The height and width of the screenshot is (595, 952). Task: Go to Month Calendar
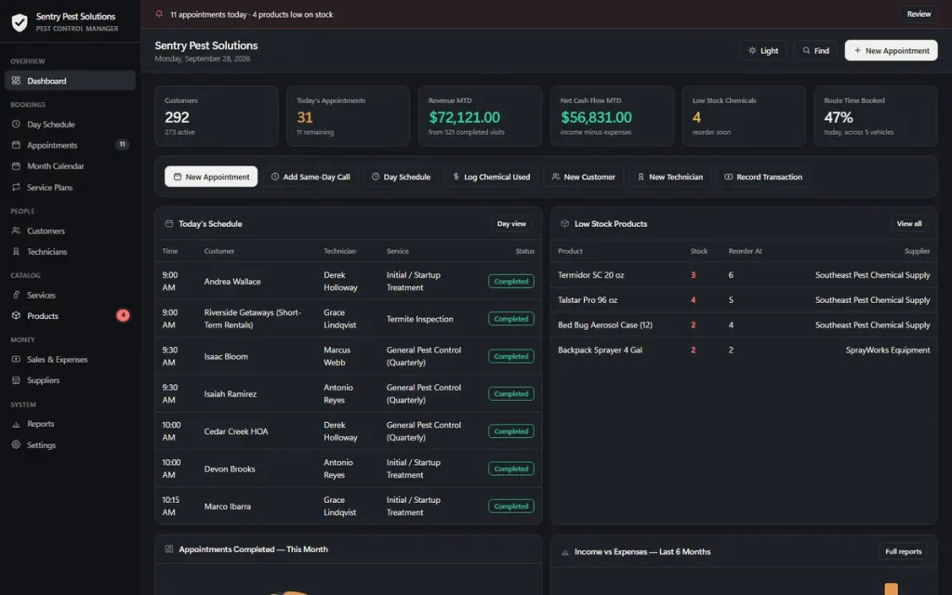coord(70,165)
